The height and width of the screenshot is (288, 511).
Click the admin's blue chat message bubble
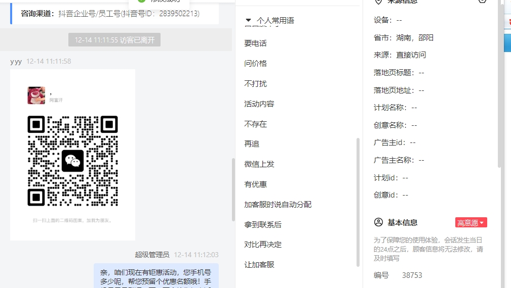point(156,276)
